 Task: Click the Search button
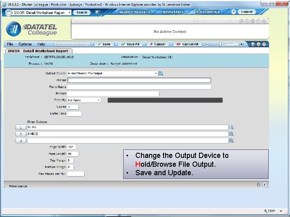pyautogui.click(x=82, y=12)
